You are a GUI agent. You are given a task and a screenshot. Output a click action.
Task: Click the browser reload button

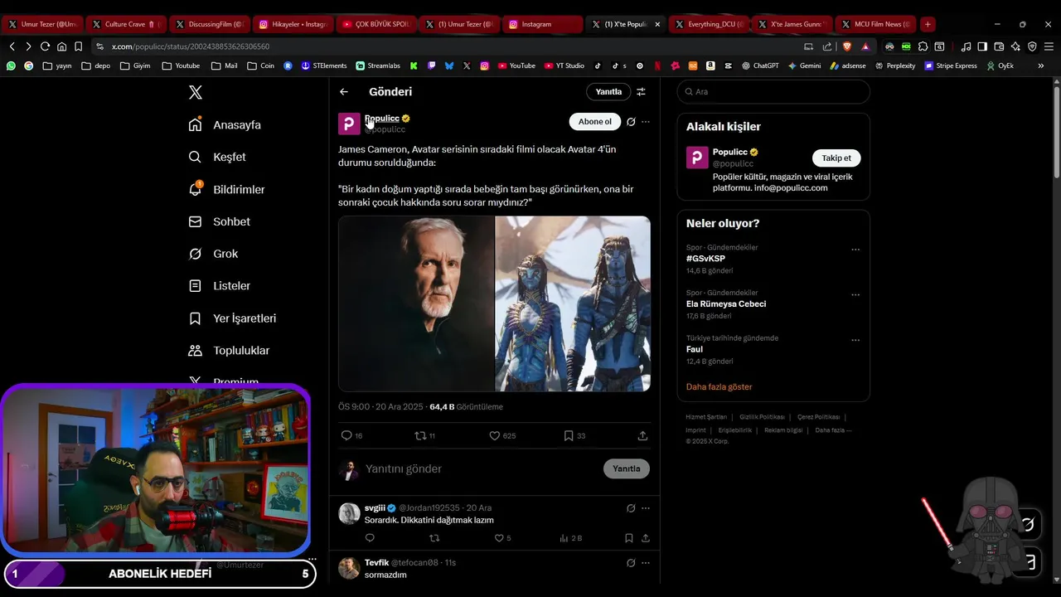(x=45, y=46)
